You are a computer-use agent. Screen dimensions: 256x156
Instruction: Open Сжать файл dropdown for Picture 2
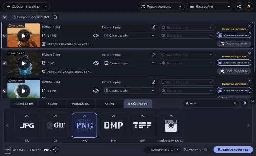pyautogui.click(x=129, y=63)
